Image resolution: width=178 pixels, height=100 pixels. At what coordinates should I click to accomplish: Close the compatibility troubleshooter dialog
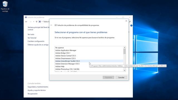pos(126,21)
